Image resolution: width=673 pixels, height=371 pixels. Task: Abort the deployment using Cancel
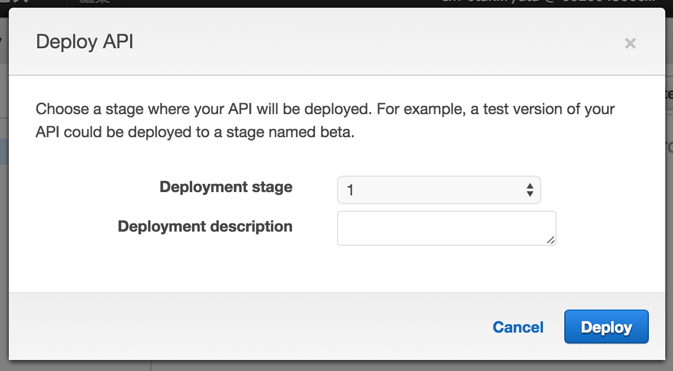(x=517, y=327)
